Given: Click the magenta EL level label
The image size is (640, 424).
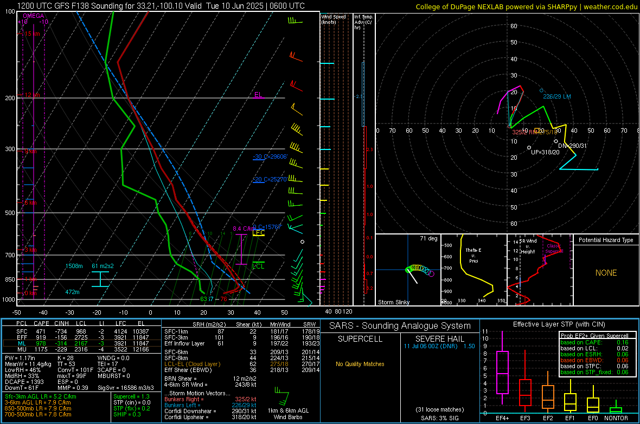Looking at the screenshot, I should tap(258, 95).
